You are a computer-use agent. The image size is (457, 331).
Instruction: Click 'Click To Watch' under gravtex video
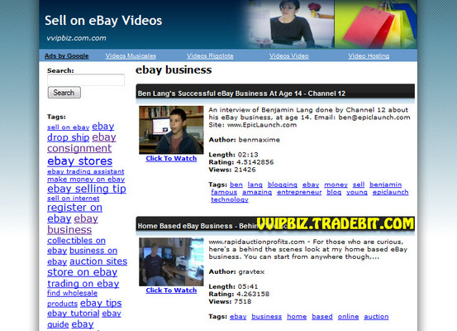171,290
